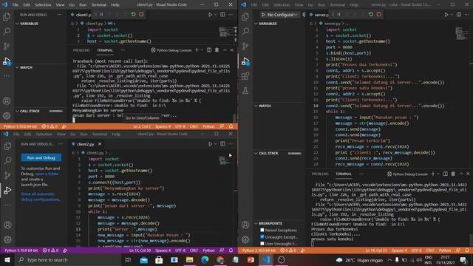This screenshot has height=266, width=473.
Task: Click 'Ln 2, Col 2' in client1.py status bar
Action: (x=142, y=126)
